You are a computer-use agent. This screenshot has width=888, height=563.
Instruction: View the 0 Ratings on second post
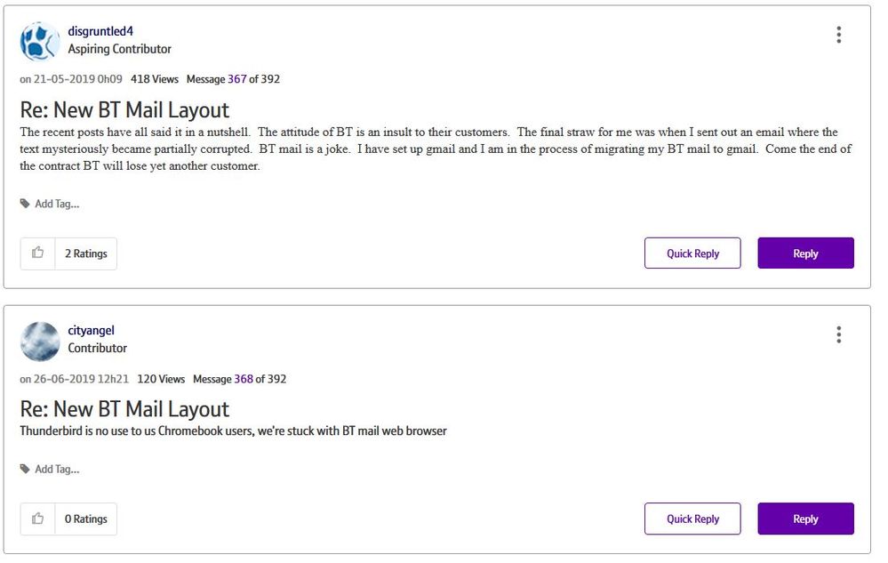tap(85, 519)
